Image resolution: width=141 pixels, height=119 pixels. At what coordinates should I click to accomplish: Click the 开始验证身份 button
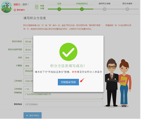[68, 82]
